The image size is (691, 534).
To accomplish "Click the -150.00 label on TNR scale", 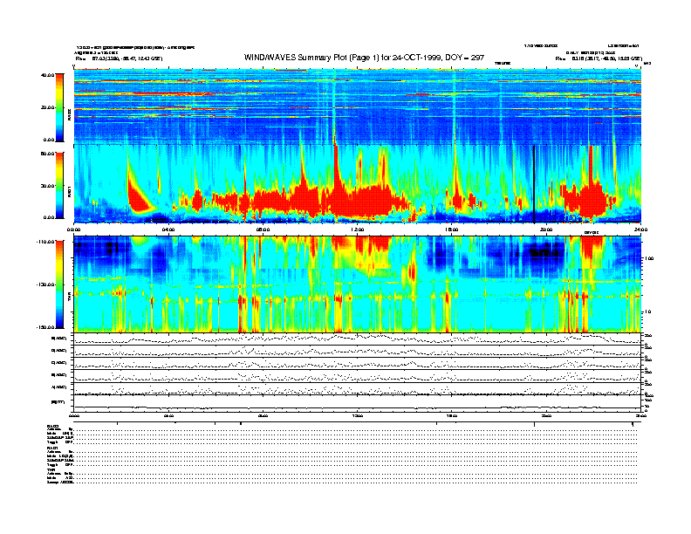I will coord(46,327).
